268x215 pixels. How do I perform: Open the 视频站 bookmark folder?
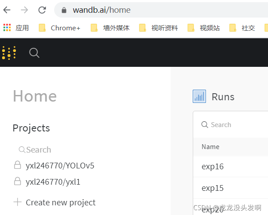point(204,28)
